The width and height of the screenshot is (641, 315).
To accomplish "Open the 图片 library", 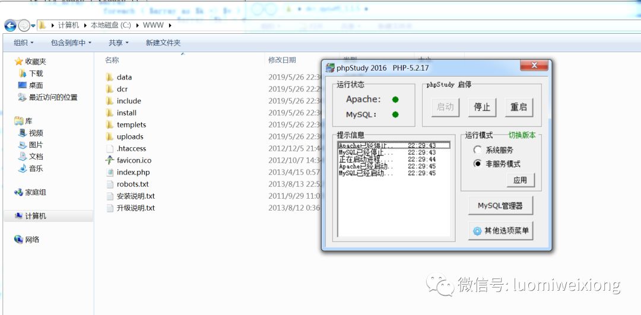I will [36, 145].
